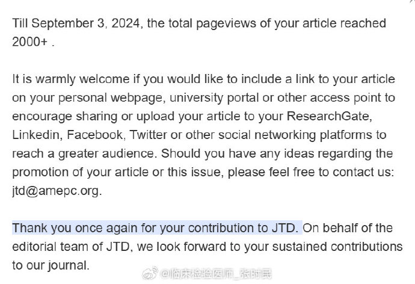Click the watermark username text beside Weibo logo
Image resolution: width=415 pixels, height=284 pixels.
point(217,274)
